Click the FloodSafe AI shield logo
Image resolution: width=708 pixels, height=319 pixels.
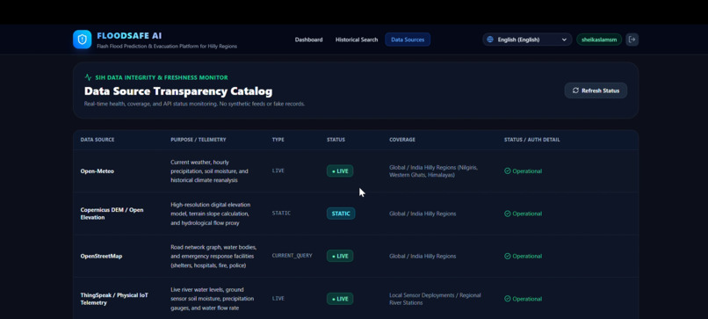click(x=82, y=40)
